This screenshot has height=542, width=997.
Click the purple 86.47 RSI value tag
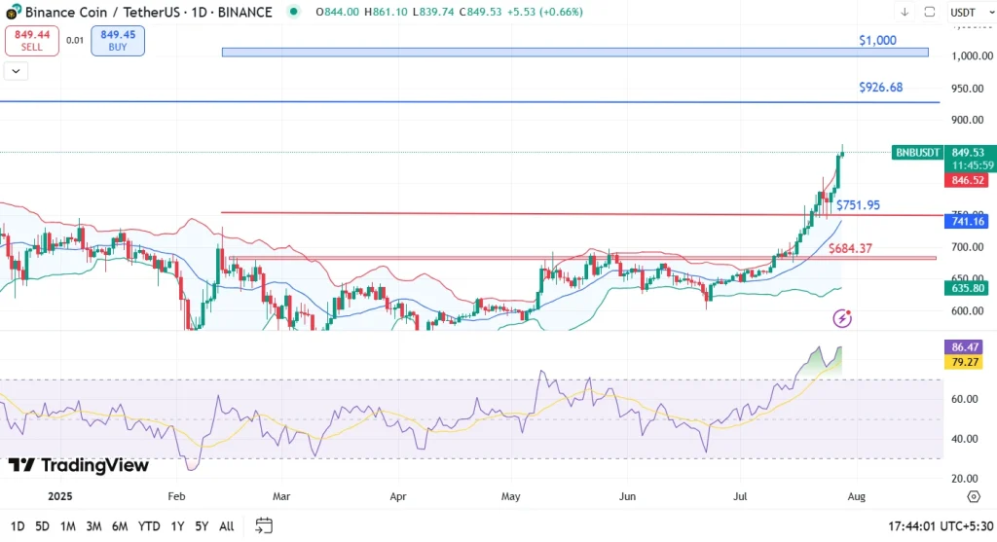[x=965, y=347]
